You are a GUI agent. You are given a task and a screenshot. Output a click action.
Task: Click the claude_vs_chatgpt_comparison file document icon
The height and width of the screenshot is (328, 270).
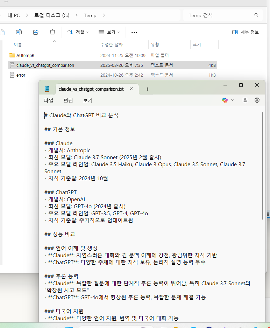pyautogui.click(x=12, y=65)
